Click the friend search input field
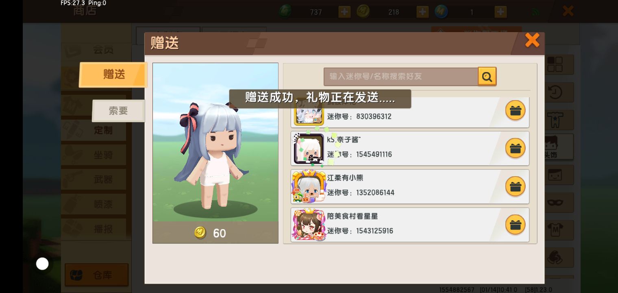This screenshot has height=293, width=618. click(x=401, y=77)
